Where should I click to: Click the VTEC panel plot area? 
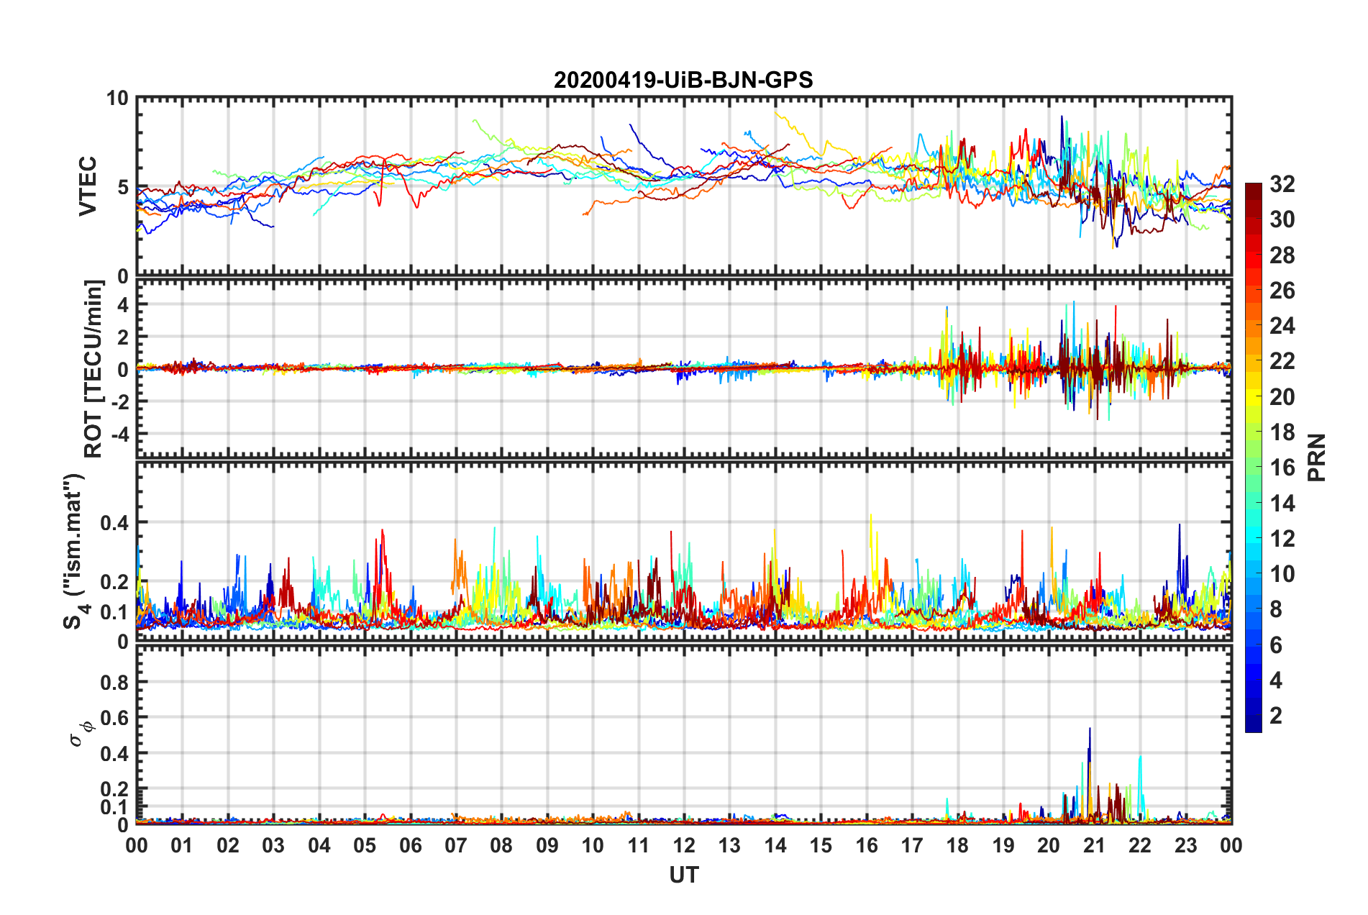(684, 186)
